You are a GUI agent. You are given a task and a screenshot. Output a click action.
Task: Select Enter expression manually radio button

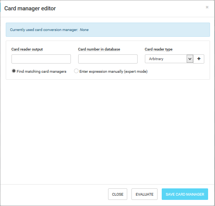click(x=76, y=71)
